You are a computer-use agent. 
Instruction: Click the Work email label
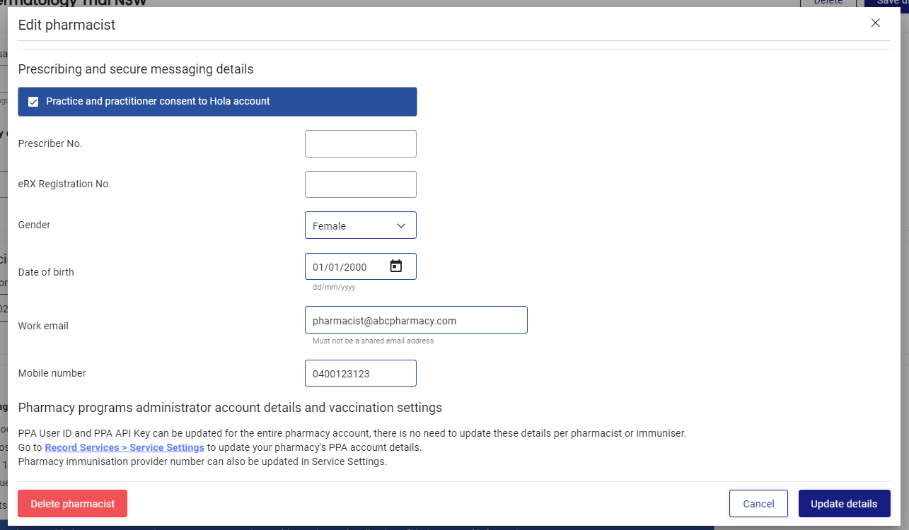pyautogui.click(x=43, y=326)
